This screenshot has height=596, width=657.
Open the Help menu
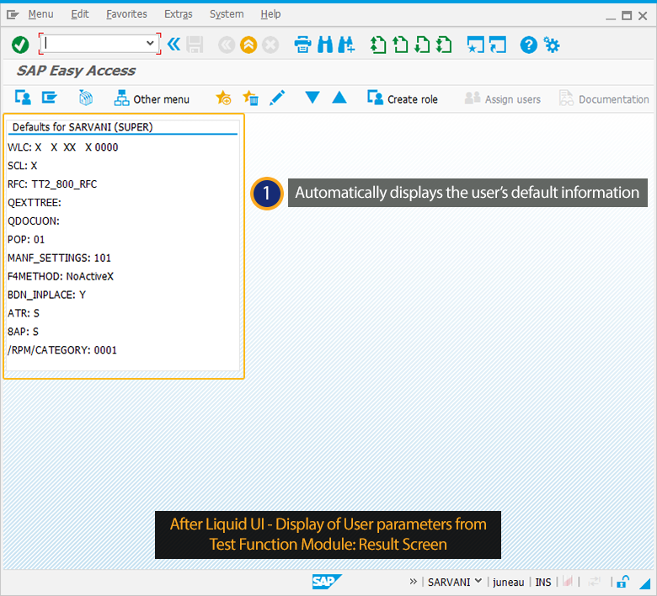point(270,14)
